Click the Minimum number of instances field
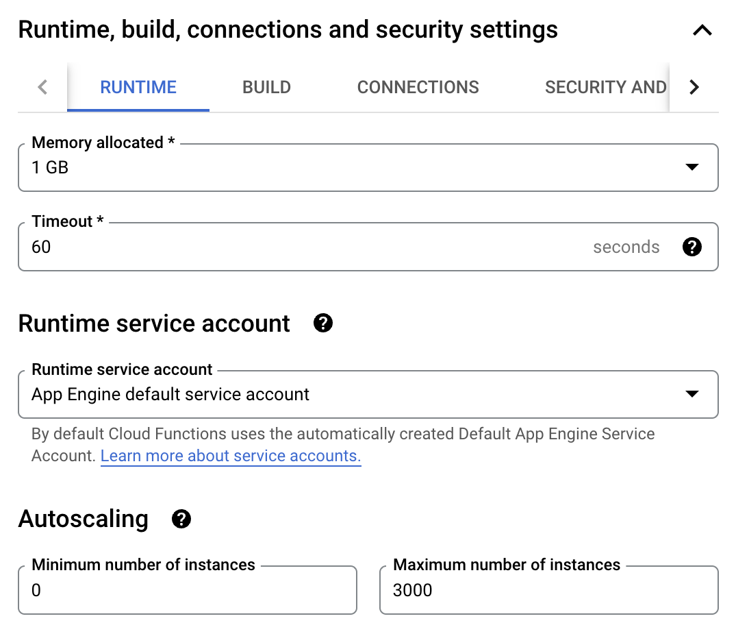 click(x=187, y=590)
